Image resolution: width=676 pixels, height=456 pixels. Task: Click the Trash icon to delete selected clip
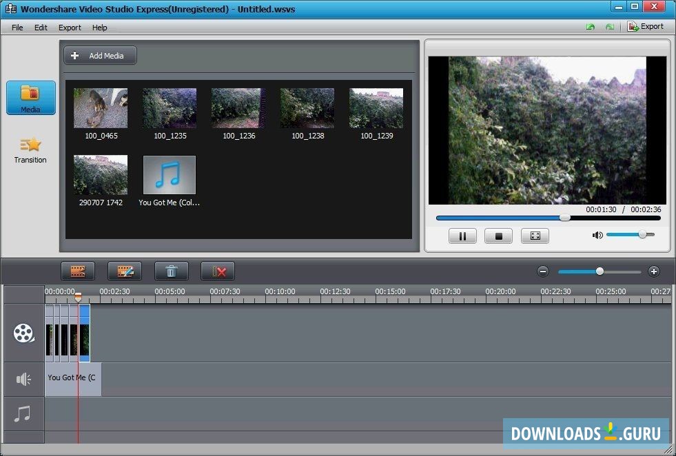pyautogui.click(x=171, y=271)
